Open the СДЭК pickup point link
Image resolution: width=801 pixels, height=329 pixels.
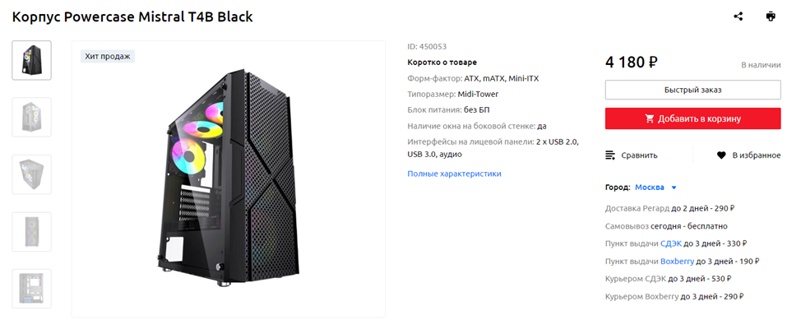click(671, 243)
